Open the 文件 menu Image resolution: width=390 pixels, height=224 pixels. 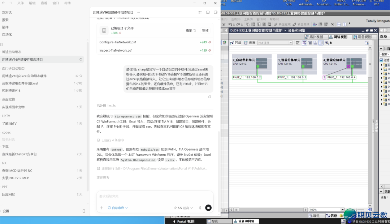tap(20, 3)
